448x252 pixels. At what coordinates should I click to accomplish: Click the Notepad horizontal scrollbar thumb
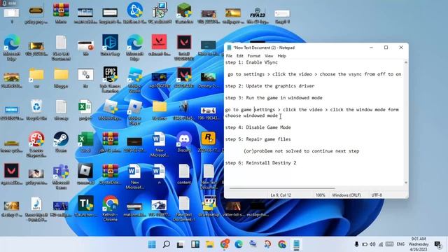(x=282, y=188)
